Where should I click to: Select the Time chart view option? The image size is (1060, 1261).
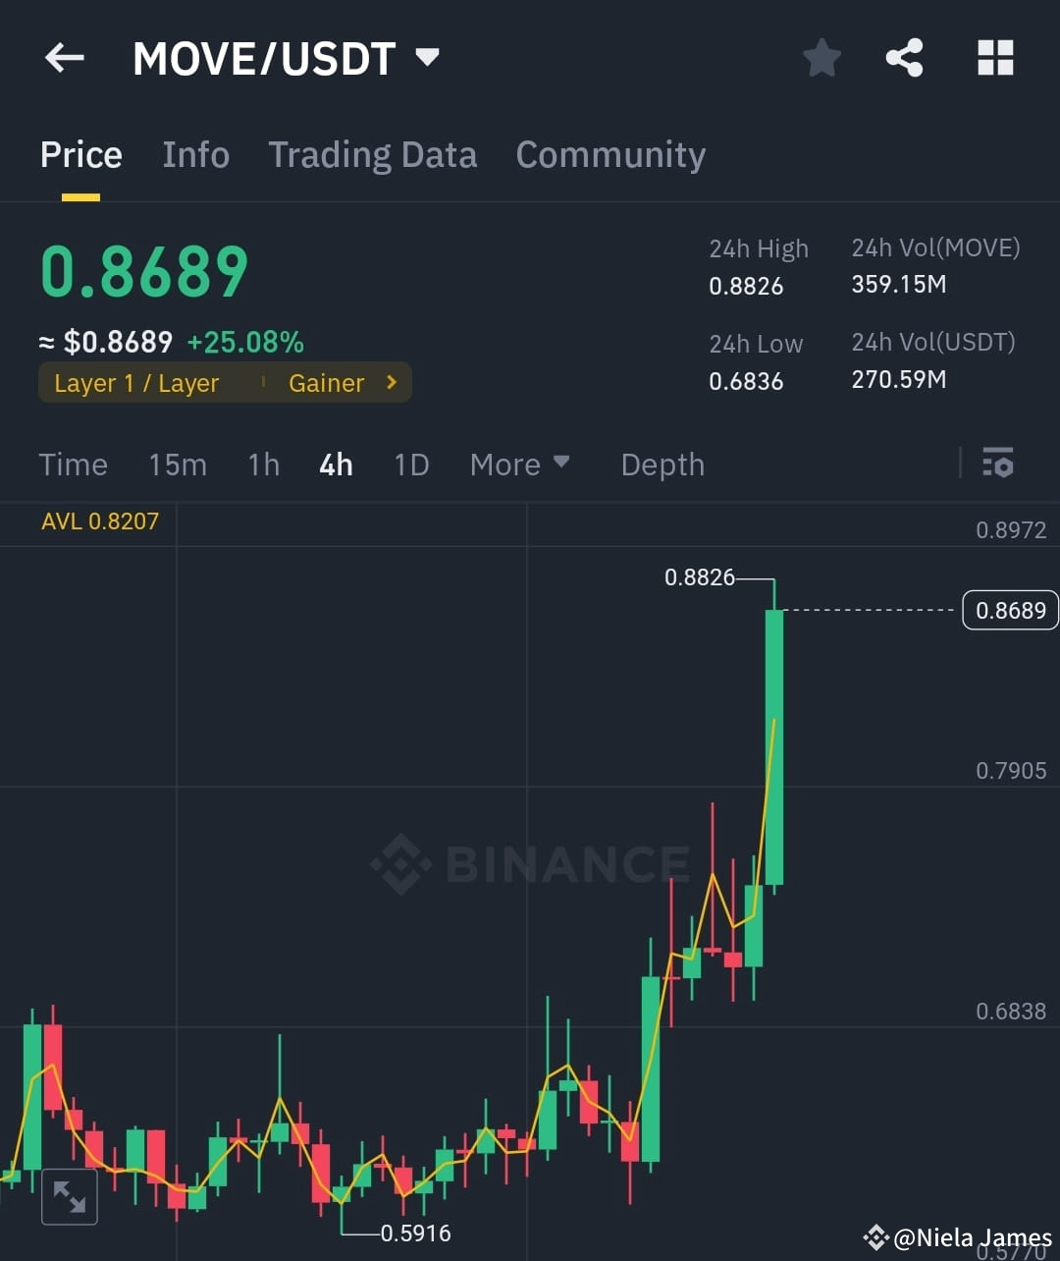point(73,465)
